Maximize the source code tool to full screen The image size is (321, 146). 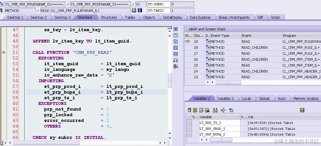tap(175, 48)
